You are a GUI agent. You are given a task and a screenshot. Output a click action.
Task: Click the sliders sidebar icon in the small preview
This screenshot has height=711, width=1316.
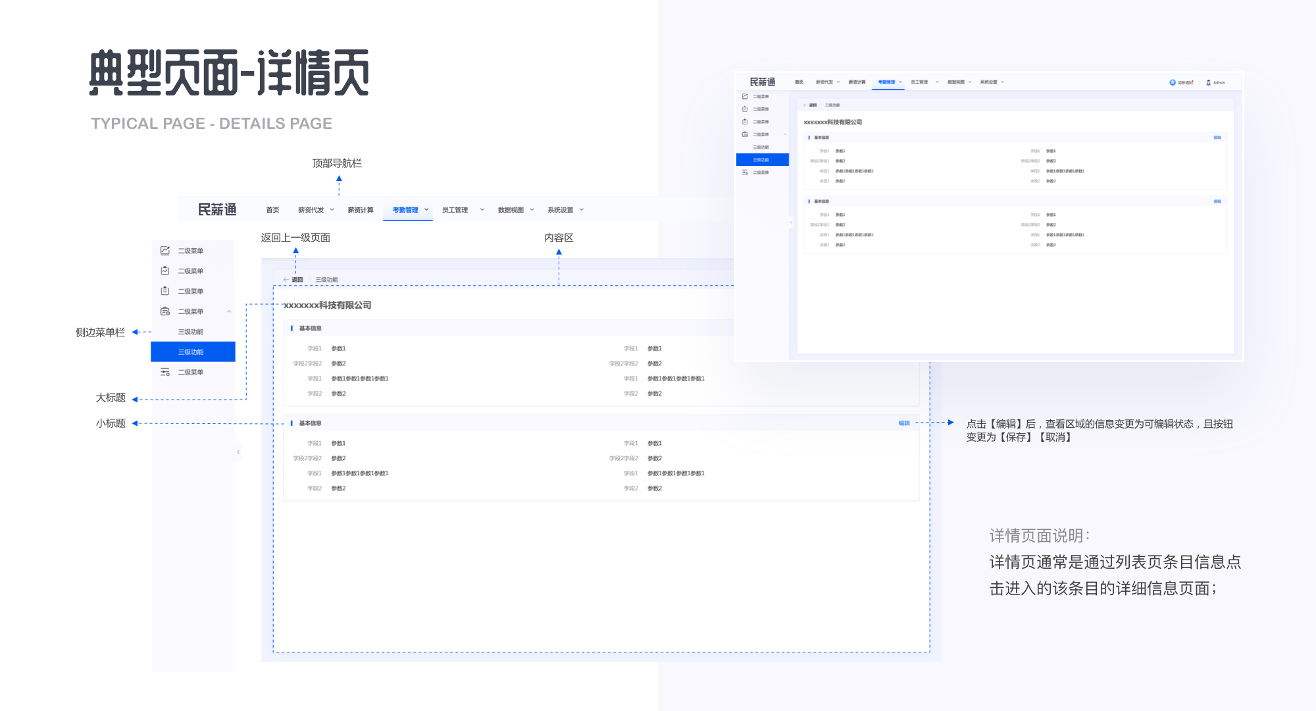745,172
